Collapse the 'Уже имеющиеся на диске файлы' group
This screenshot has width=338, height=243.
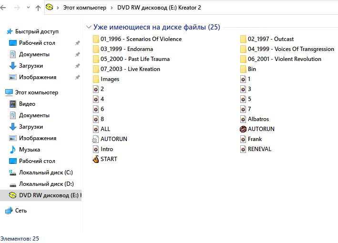point(88,27)
